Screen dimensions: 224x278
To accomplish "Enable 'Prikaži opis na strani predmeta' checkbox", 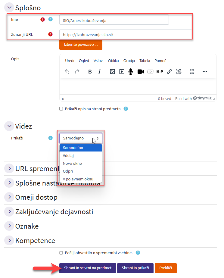I will tap(61, 109).
